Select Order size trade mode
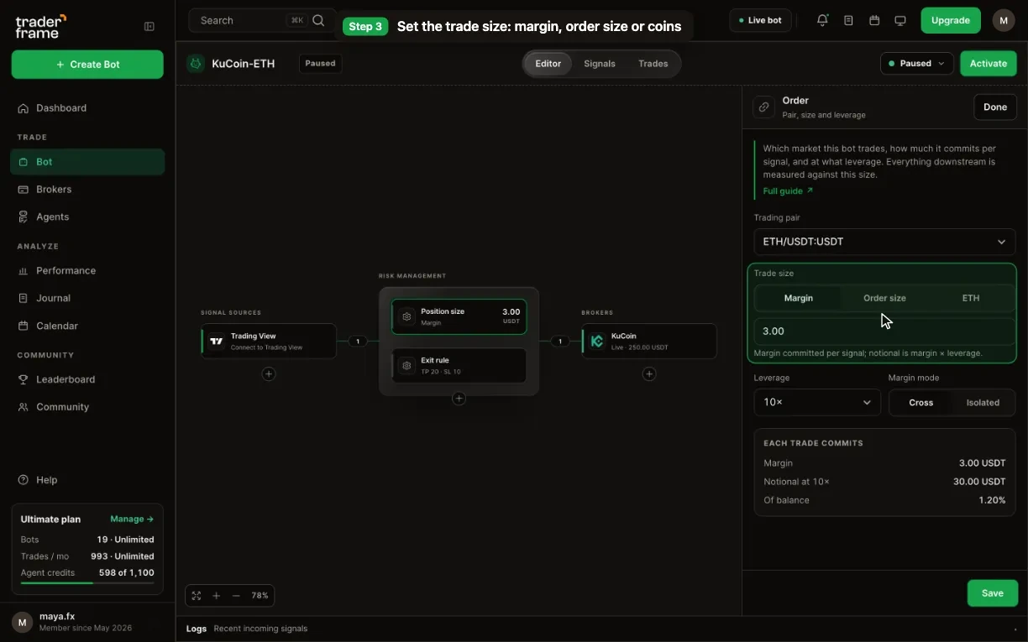The image size is (1028, 642). coord(884,298)
